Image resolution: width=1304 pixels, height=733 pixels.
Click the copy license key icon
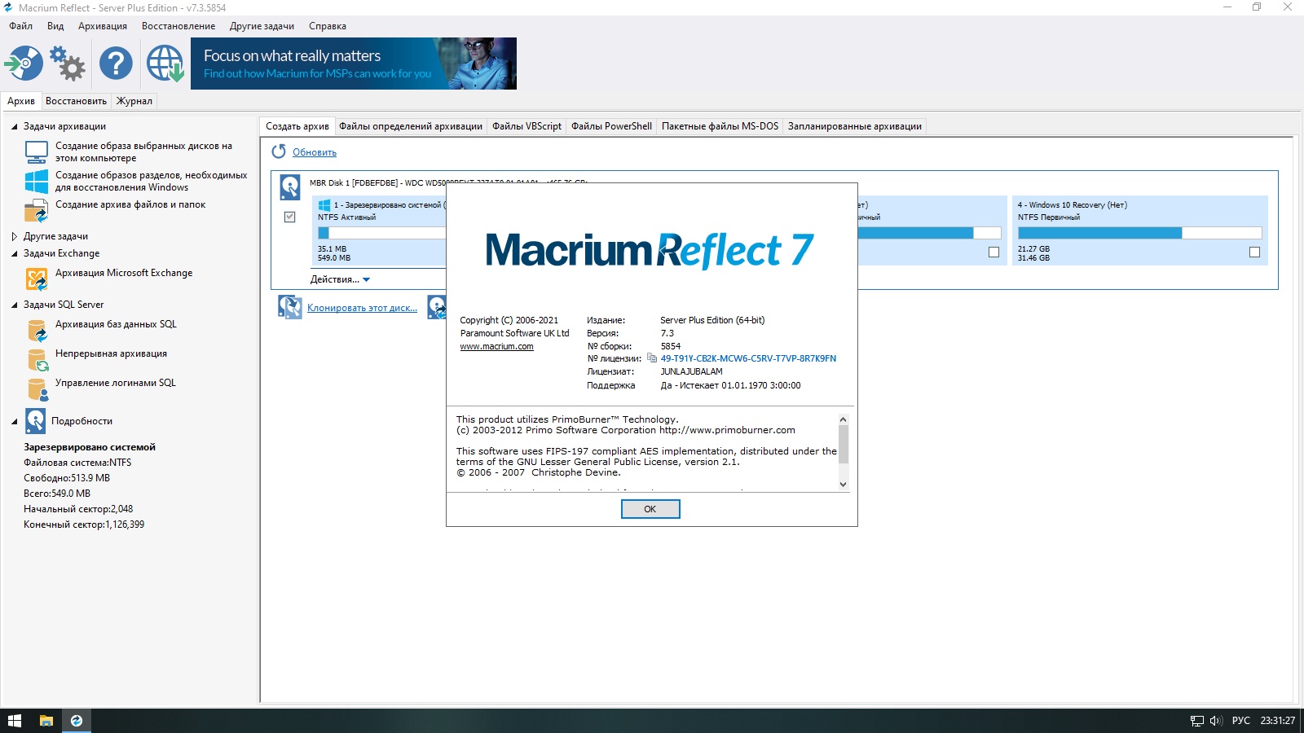[652, 358]
